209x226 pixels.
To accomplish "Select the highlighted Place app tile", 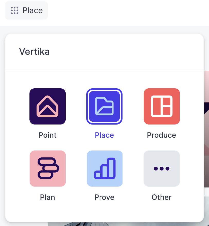I will [104, 106].
